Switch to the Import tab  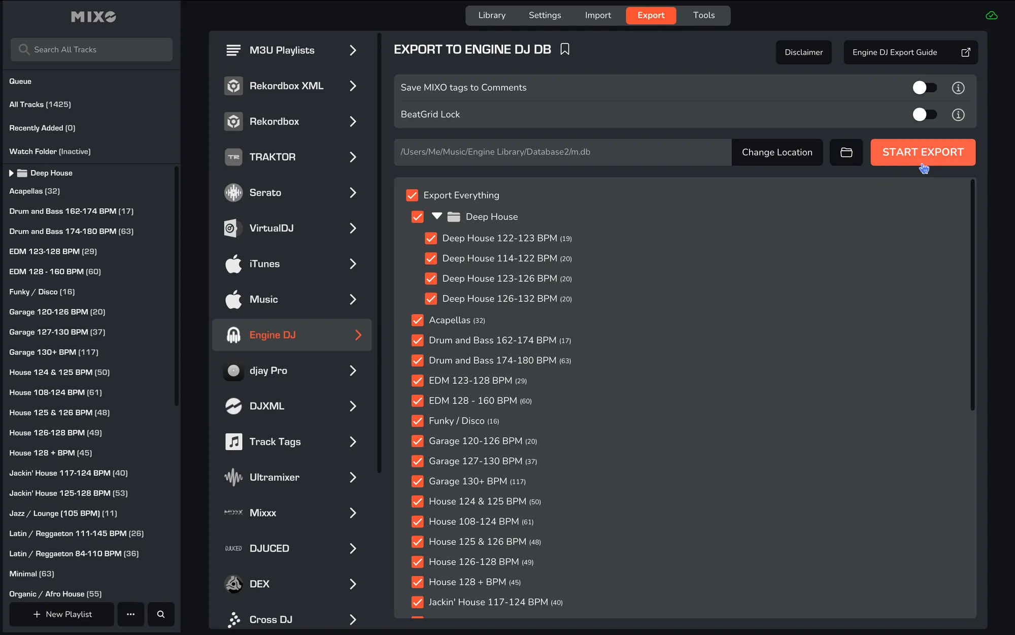coord(597,15)
